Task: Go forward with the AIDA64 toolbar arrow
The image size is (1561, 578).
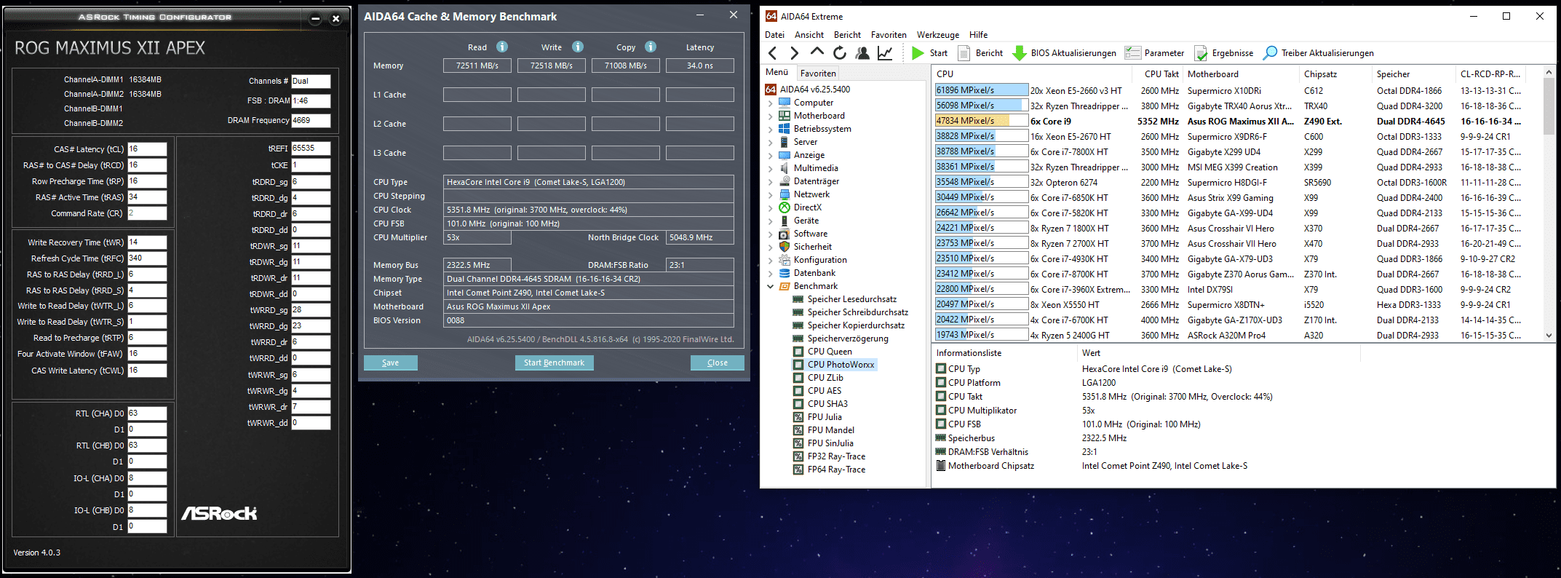Action: (794, 53)
